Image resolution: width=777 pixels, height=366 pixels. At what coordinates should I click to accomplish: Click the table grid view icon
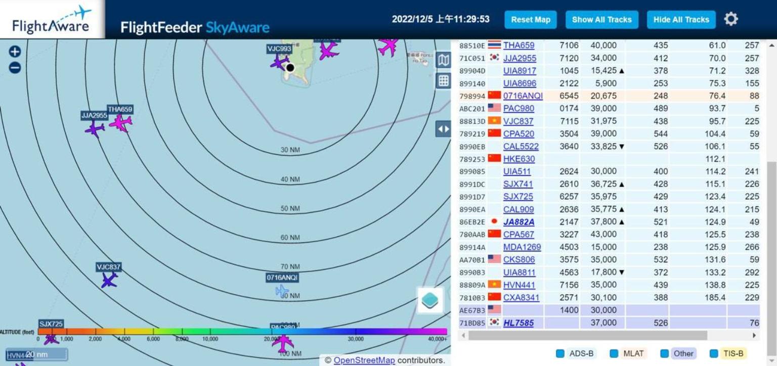tap(443, 80)
